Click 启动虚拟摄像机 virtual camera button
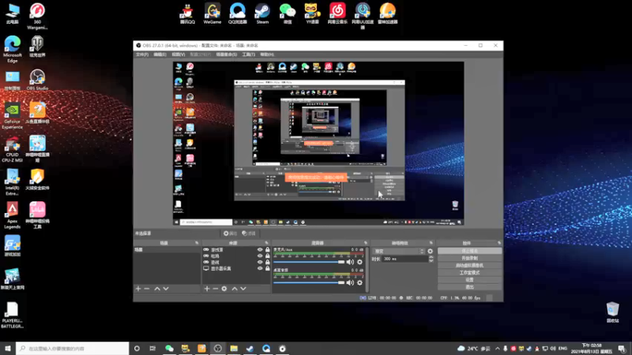This screenshot has width=632, height=355. 469,265
